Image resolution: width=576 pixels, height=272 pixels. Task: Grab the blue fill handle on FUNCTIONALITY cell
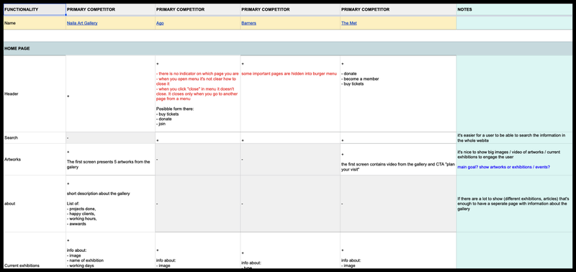pyautogui.click(x=66, y=15)
